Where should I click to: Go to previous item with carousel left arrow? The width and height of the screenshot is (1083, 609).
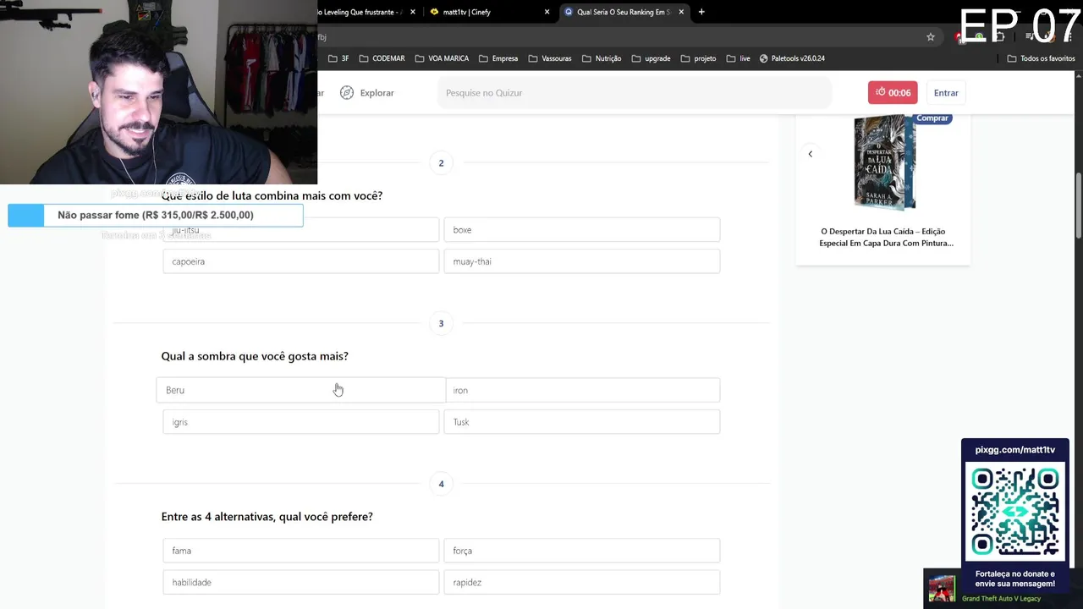[811, 154]
